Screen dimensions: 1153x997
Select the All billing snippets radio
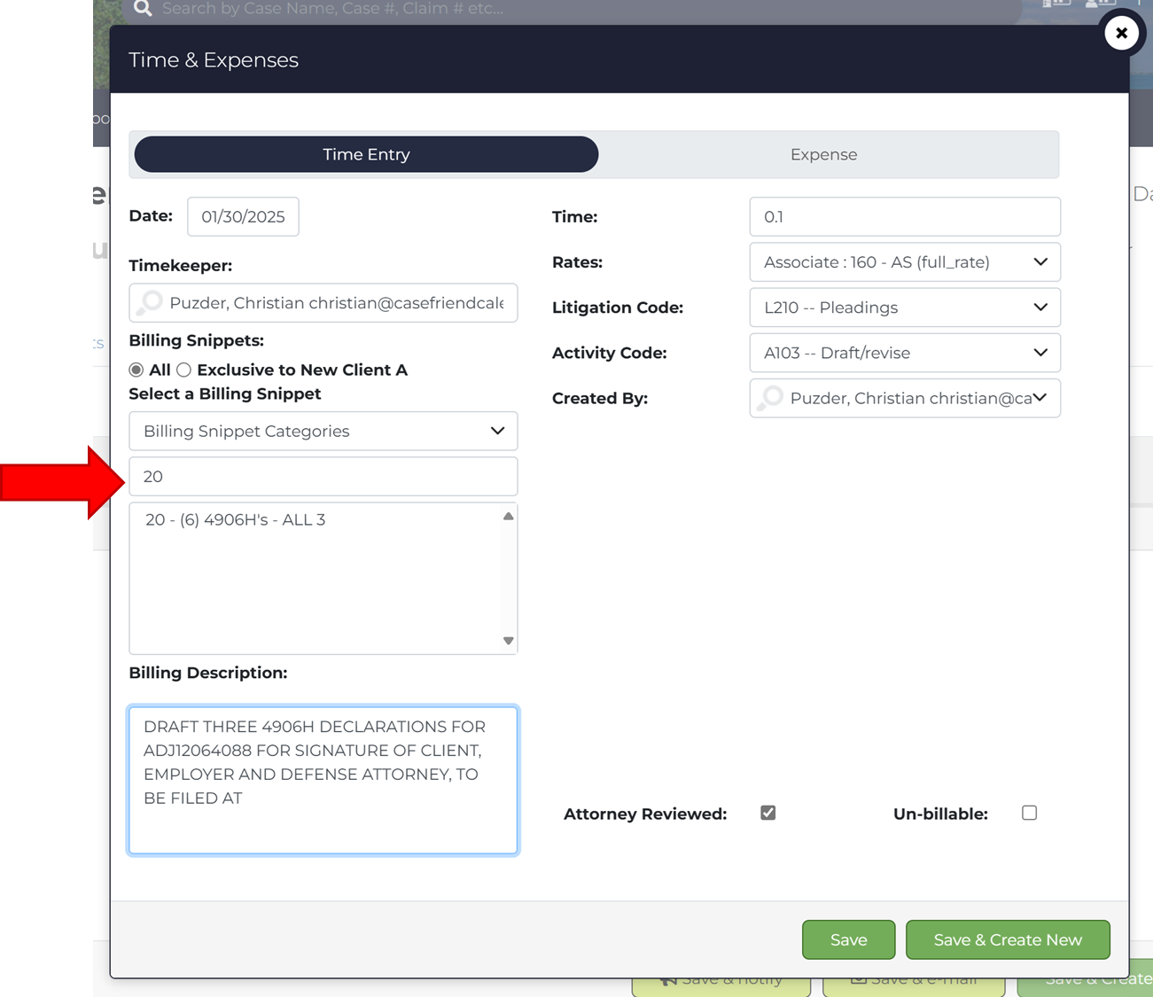click(x=136, y=370)
